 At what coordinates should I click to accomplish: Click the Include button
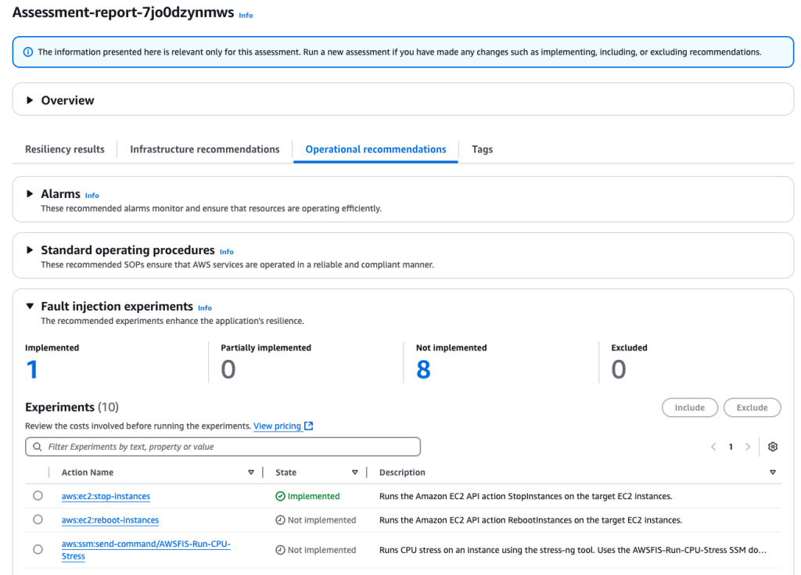coord(689,407)
